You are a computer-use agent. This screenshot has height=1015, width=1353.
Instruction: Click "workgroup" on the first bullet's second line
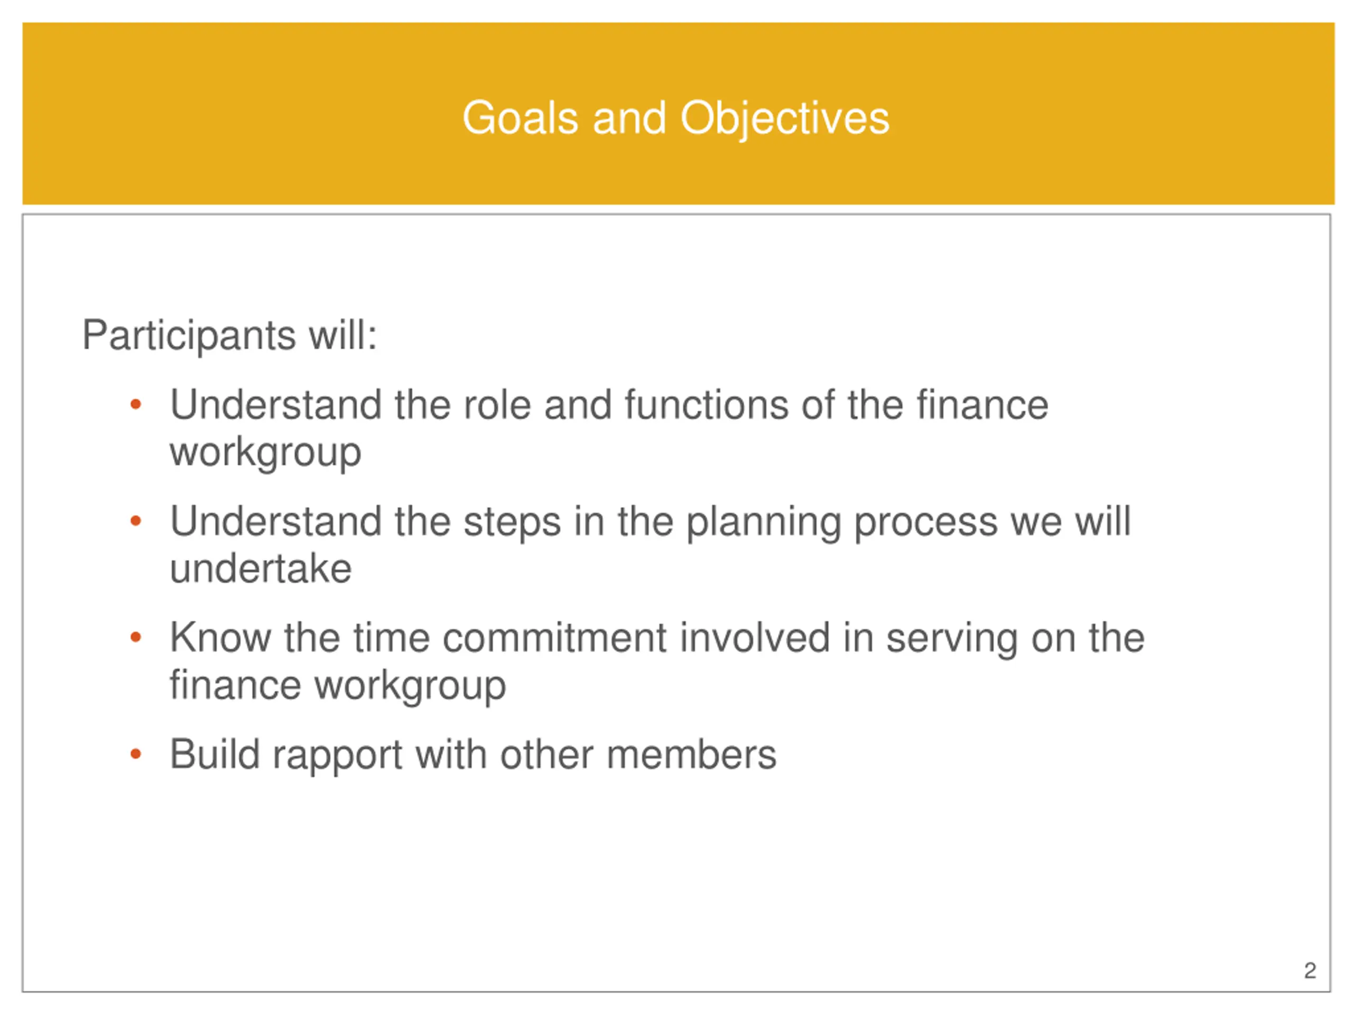(265, 451)
